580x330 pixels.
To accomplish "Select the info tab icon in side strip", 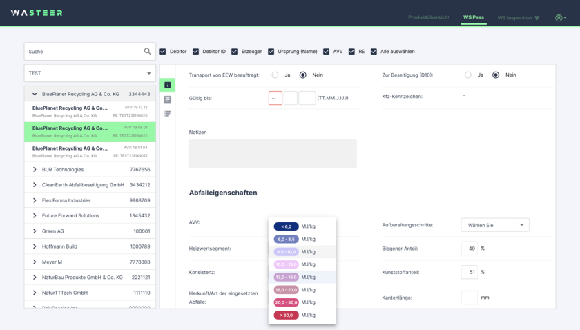I will [x=168, y=85].
